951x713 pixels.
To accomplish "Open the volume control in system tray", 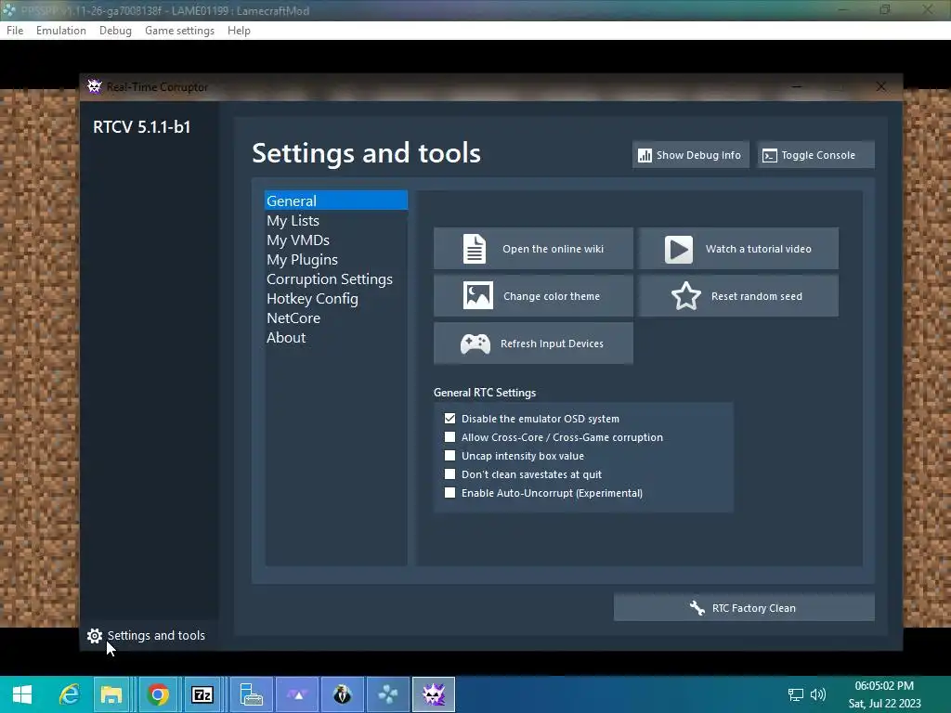I will point(818,694).
